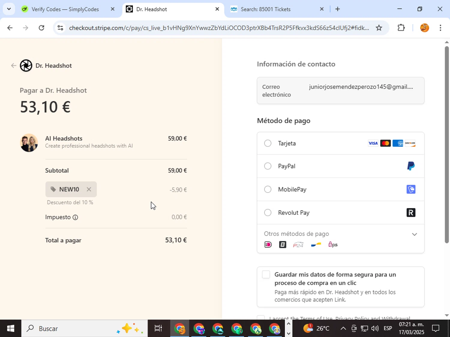Click the checkout.stripe.com address bar
This screenshot has height=337, width=450.
[x=219, y=28]
